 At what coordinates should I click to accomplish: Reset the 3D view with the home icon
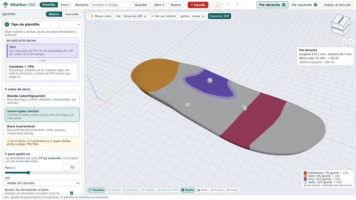tap(344, 41)
